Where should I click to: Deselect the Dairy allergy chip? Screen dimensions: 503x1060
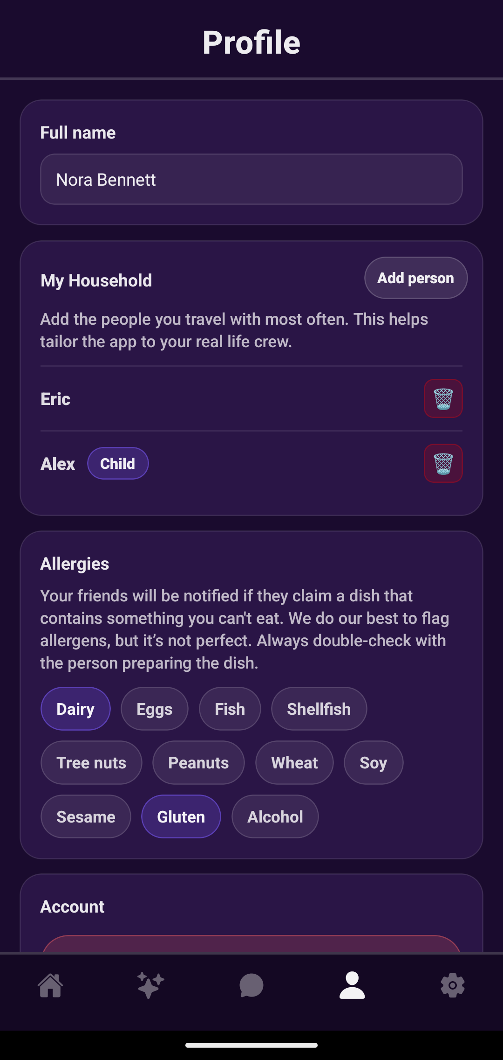point(75,709)
